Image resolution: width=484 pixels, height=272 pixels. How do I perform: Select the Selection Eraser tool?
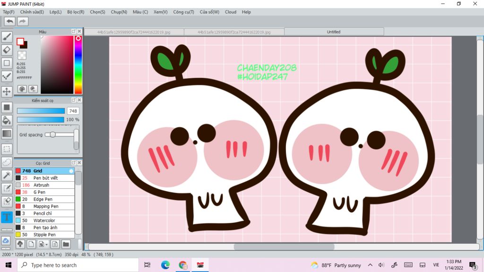tap(7, 201)
